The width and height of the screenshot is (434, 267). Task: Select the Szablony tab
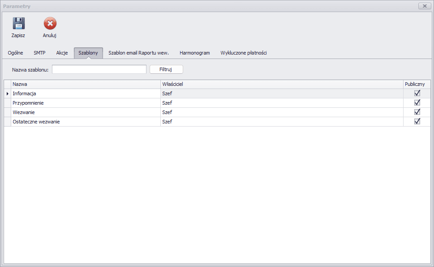88,53
